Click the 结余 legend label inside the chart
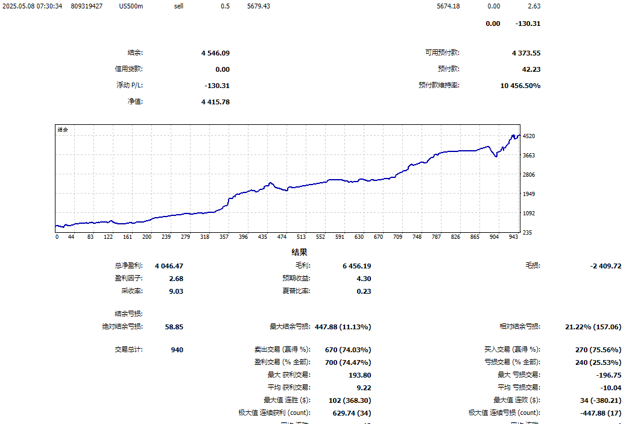 coord(63,130)
